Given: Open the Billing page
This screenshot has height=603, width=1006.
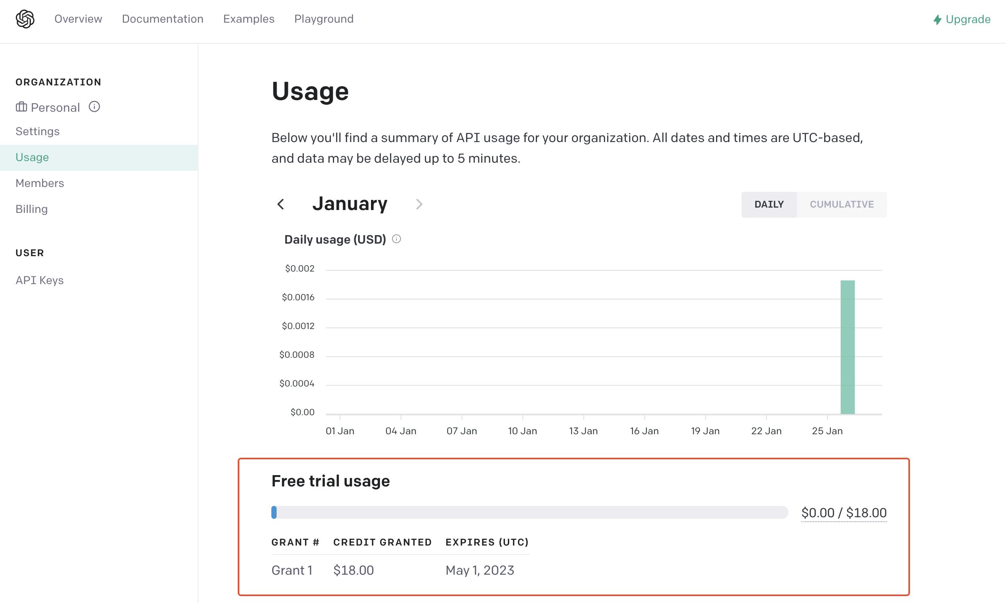Looking at the screenshot, I should [31, 209].
